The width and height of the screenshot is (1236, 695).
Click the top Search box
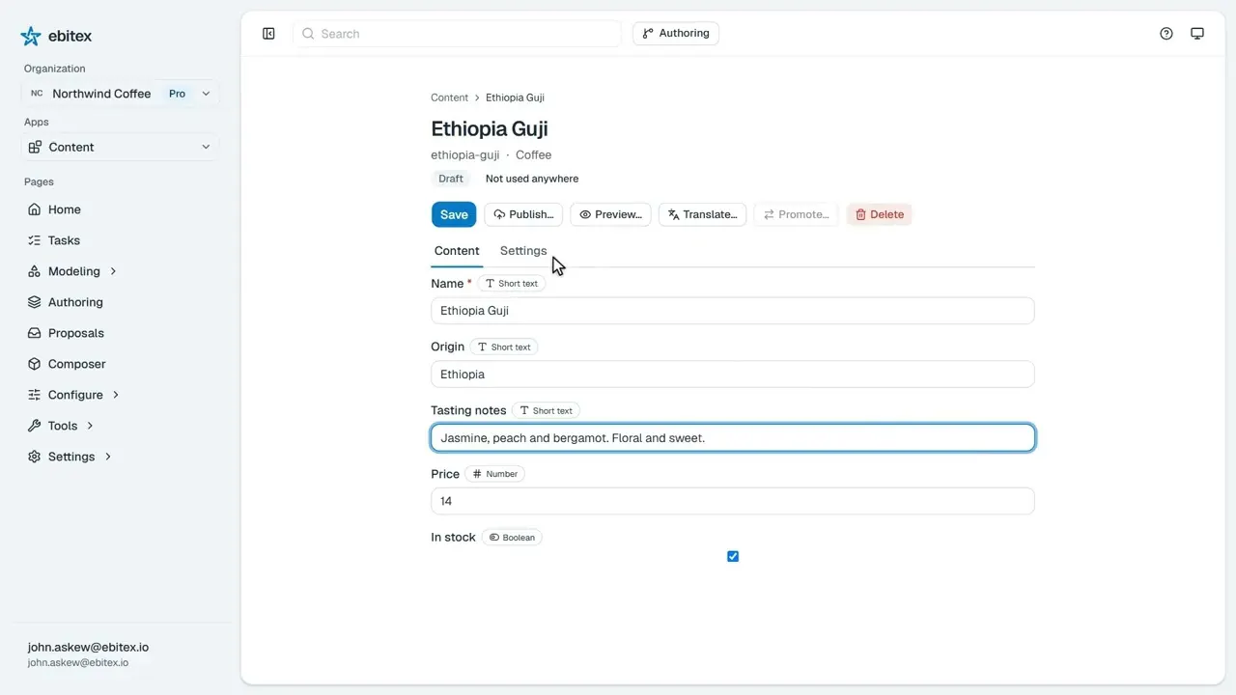click(x=458, y=34)
